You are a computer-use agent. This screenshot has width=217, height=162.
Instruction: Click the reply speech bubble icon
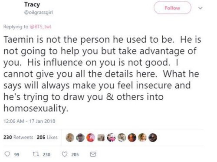pyautogui.click(x=7, y=154)
